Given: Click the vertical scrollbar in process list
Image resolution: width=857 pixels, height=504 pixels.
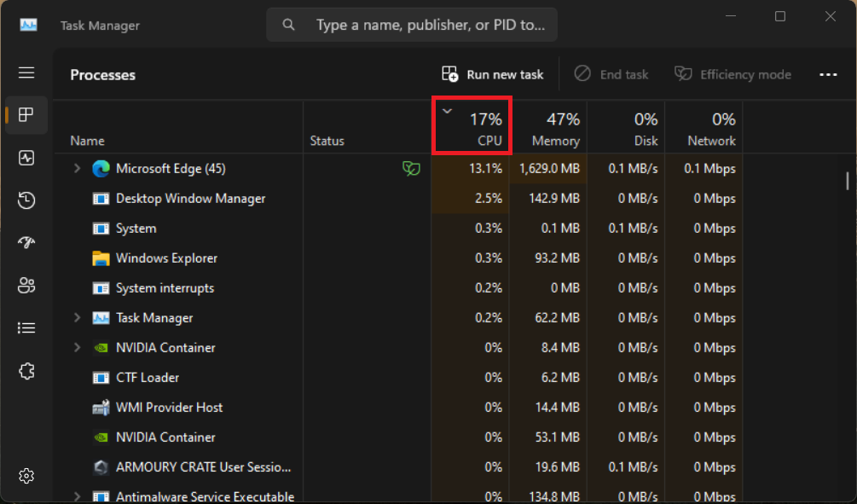Looking at the screenshot, I should [x=847, y=181].
